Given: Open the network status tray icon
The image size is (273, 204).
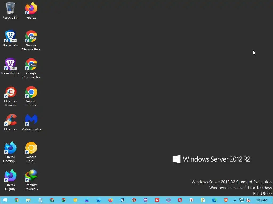Looking at the screenshot, I should click(x=242, y=200).
